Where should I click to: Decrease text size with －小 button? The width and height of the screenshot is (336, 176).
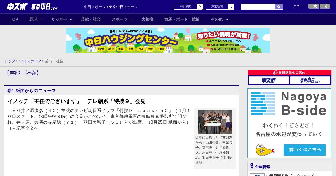[325, 6]
